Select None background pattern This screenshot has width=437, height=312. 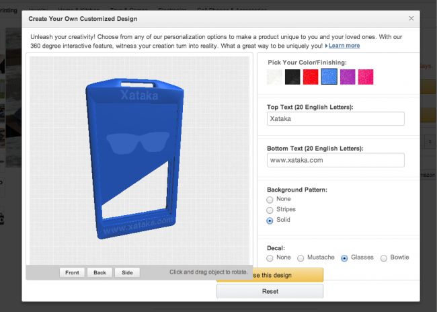pos(270,200)
